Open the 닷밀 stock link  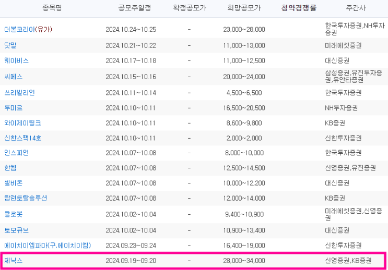point(10,45)
